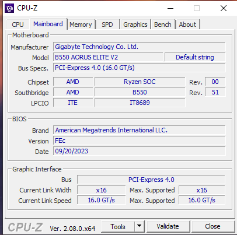Switch to the CPU tab
This screenshot has width=237, height=235.
18,24
